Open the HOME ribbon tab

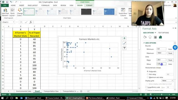pyautogui.click(x=13, y=5)
